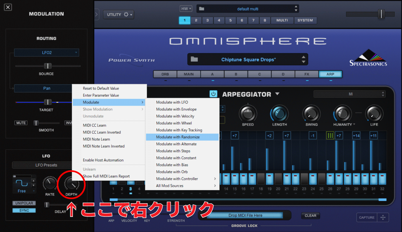Select part 1
This screenshot has height=232, width=402.
tap(185, 20)
